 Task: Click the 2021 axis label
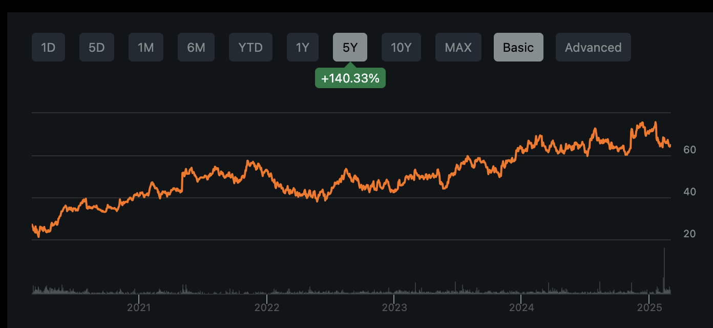point(139,307)
